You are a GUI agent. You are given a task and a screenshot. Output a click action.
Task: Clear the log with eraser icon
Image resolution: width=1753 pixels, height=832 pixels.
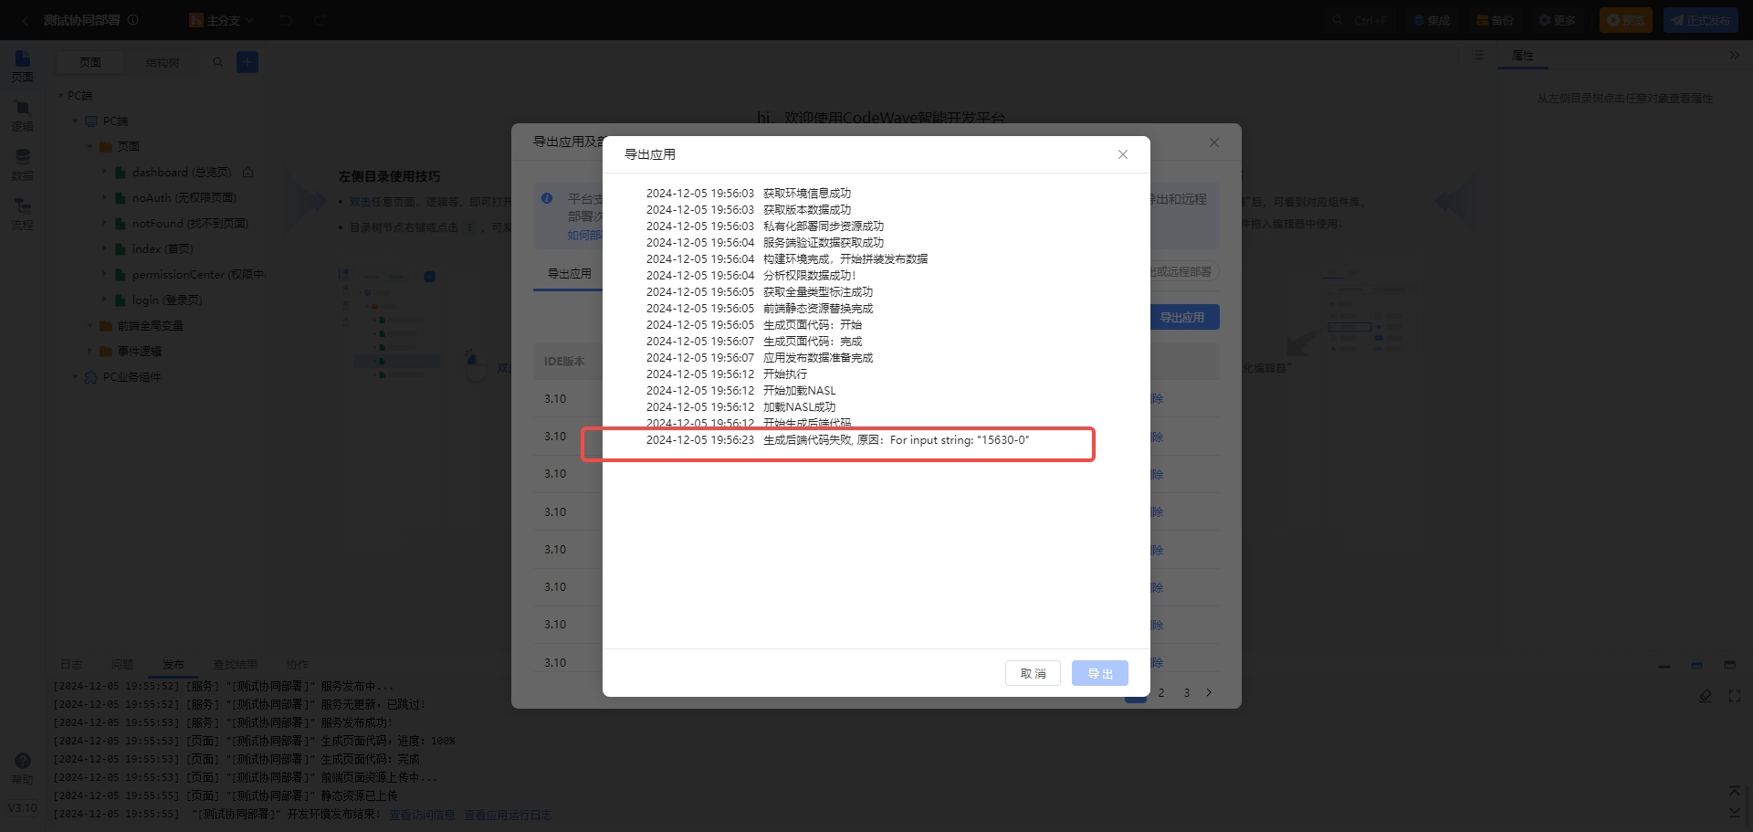pyautogui.click(x=1705, y=696)
